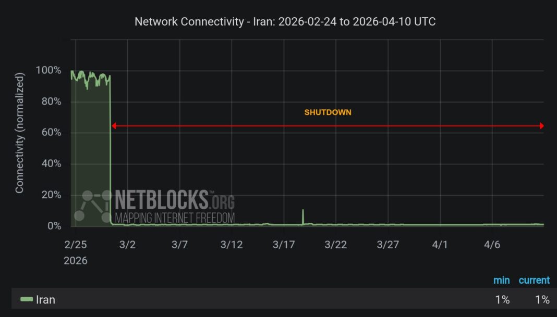Click the left arrowhead of shutdown line
Screen dimensions: 557x317
(x=114, y=125)
